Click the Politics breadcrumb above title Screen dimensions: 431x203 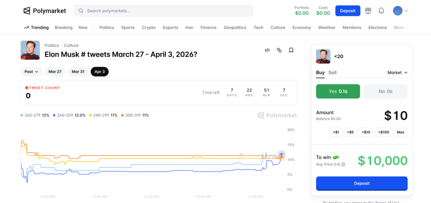coord(52,45)
